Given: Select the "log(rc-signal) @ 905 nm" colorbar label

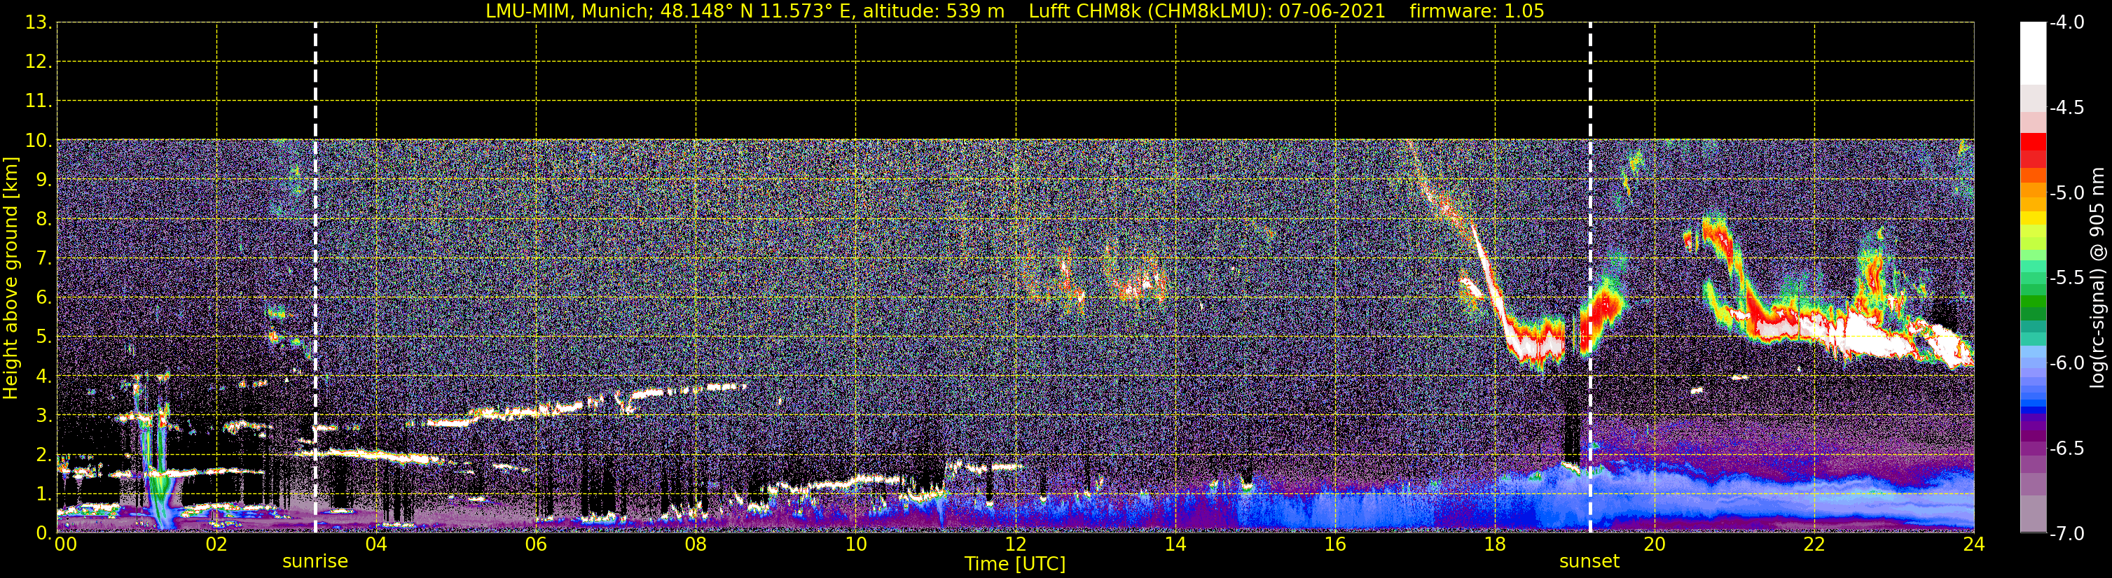Looking at the screenshot, I should tap(2097, 279).
